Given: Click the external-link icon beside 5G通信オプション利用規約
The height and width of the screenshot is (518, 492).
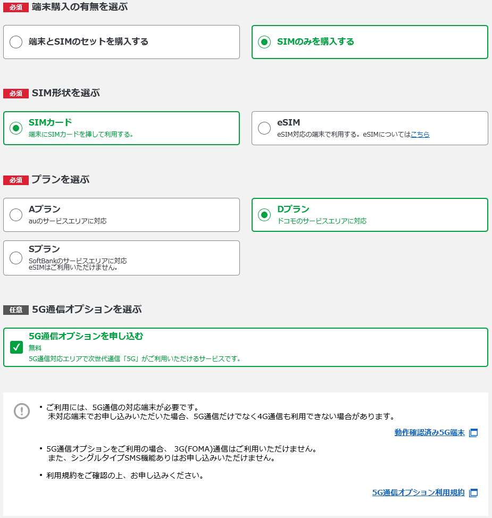Looking at the screenshot, I should click(x=474, y=492).
